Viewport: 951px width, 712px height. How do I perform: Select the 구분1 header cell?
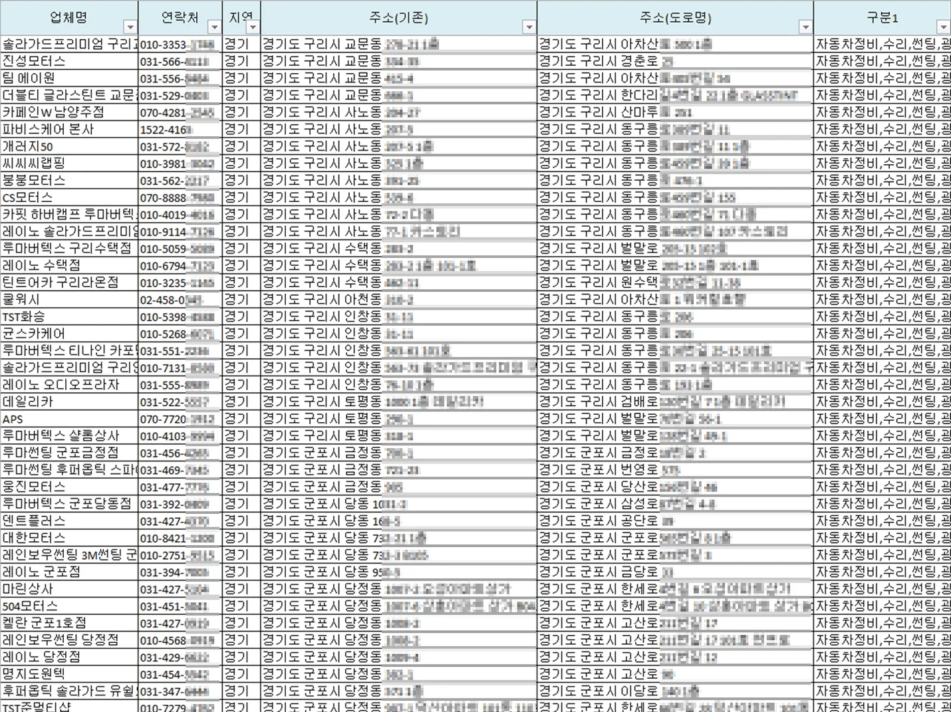pos(883,18)
